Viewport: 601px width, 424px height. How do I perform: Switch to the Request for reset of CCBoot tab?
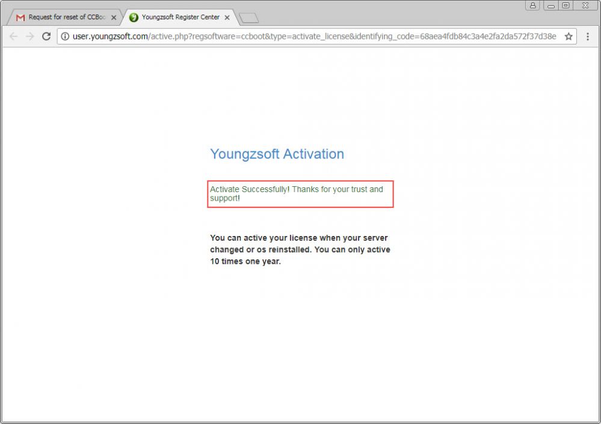pyautogui.click(x=65, y=17)
